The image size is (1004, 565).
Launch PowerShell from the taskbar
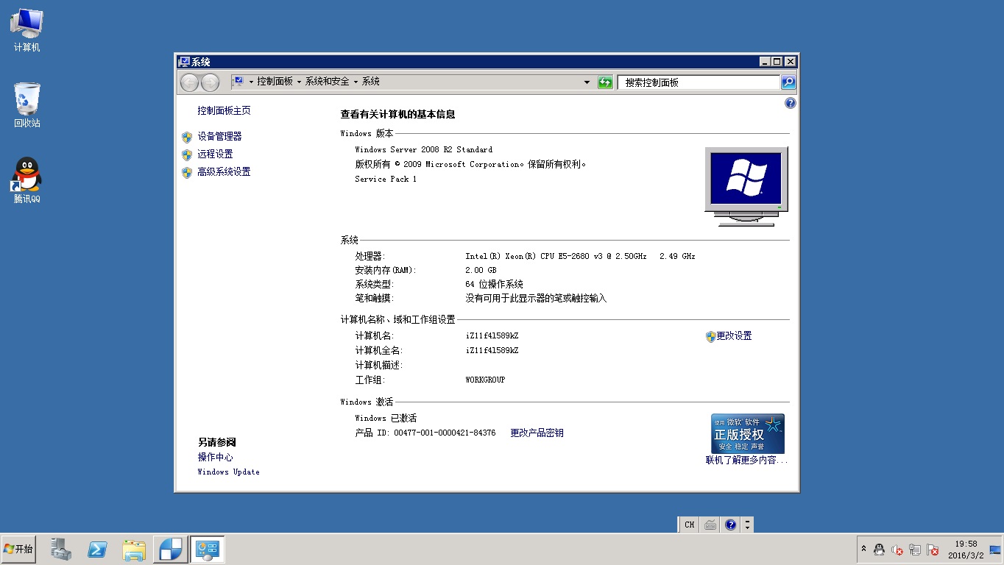point(97,549)
